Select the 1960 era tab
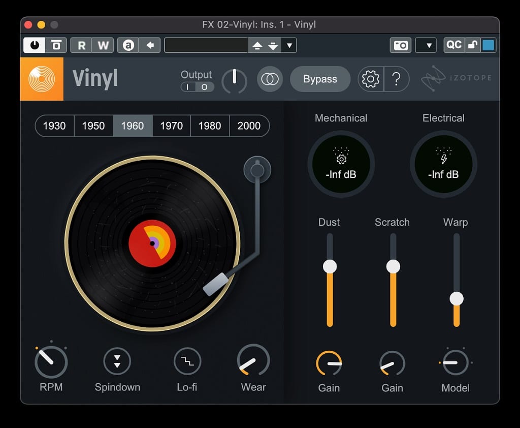This screenshot has width=520, height=428. 133,126
